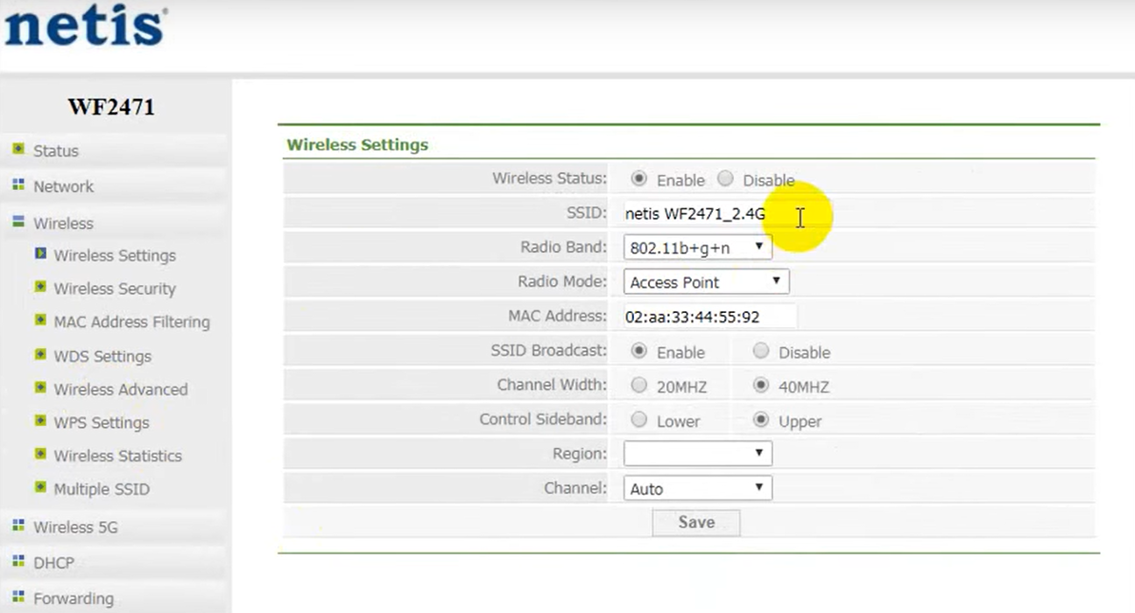Screen dimensions: 1135x613
Task: Open Wireless Advanced page
Action: click(121, 389)
